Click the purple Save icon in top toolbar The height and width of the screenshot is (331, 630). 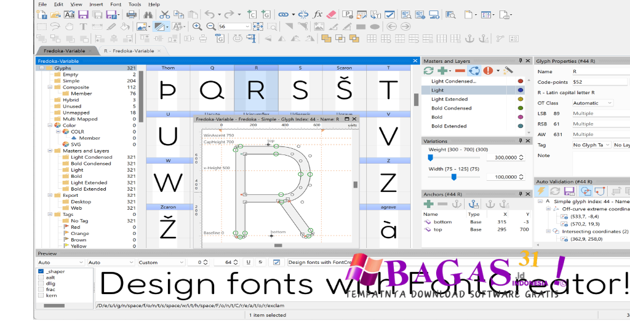[x=83, y=15]
